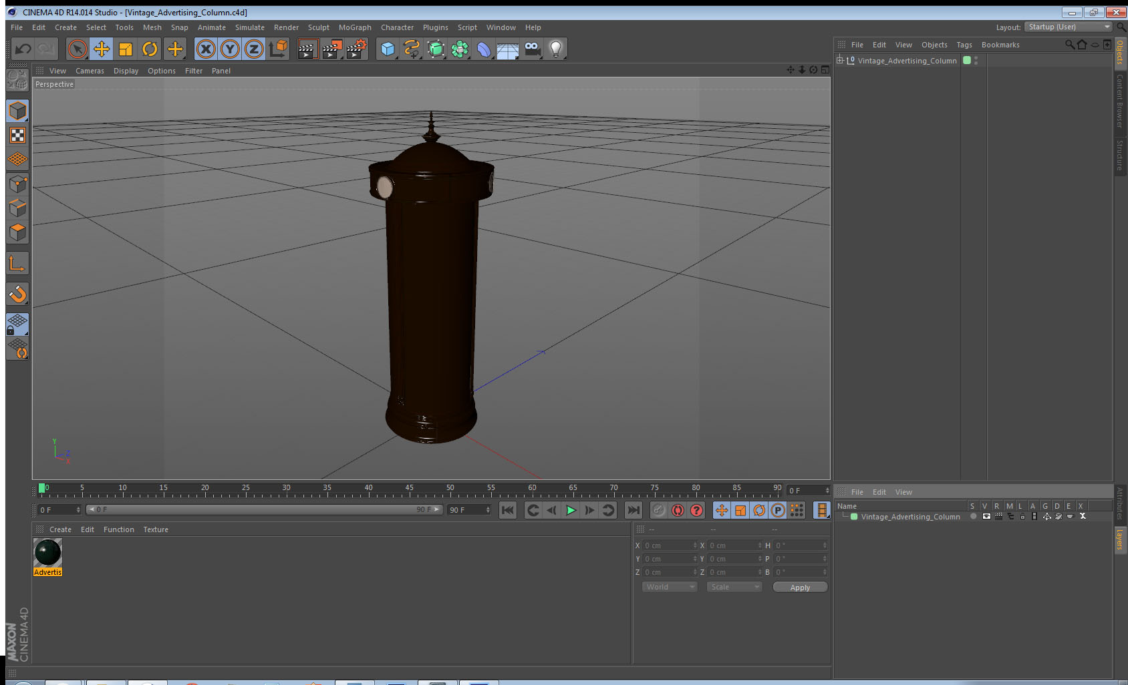Add a floor environment object
The width and height of the screenshot is (1128, 685).
click(x=508, y=49)
